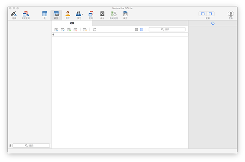
Task: Click the delete view icon with red mark
Action: [x=76, y=30]
